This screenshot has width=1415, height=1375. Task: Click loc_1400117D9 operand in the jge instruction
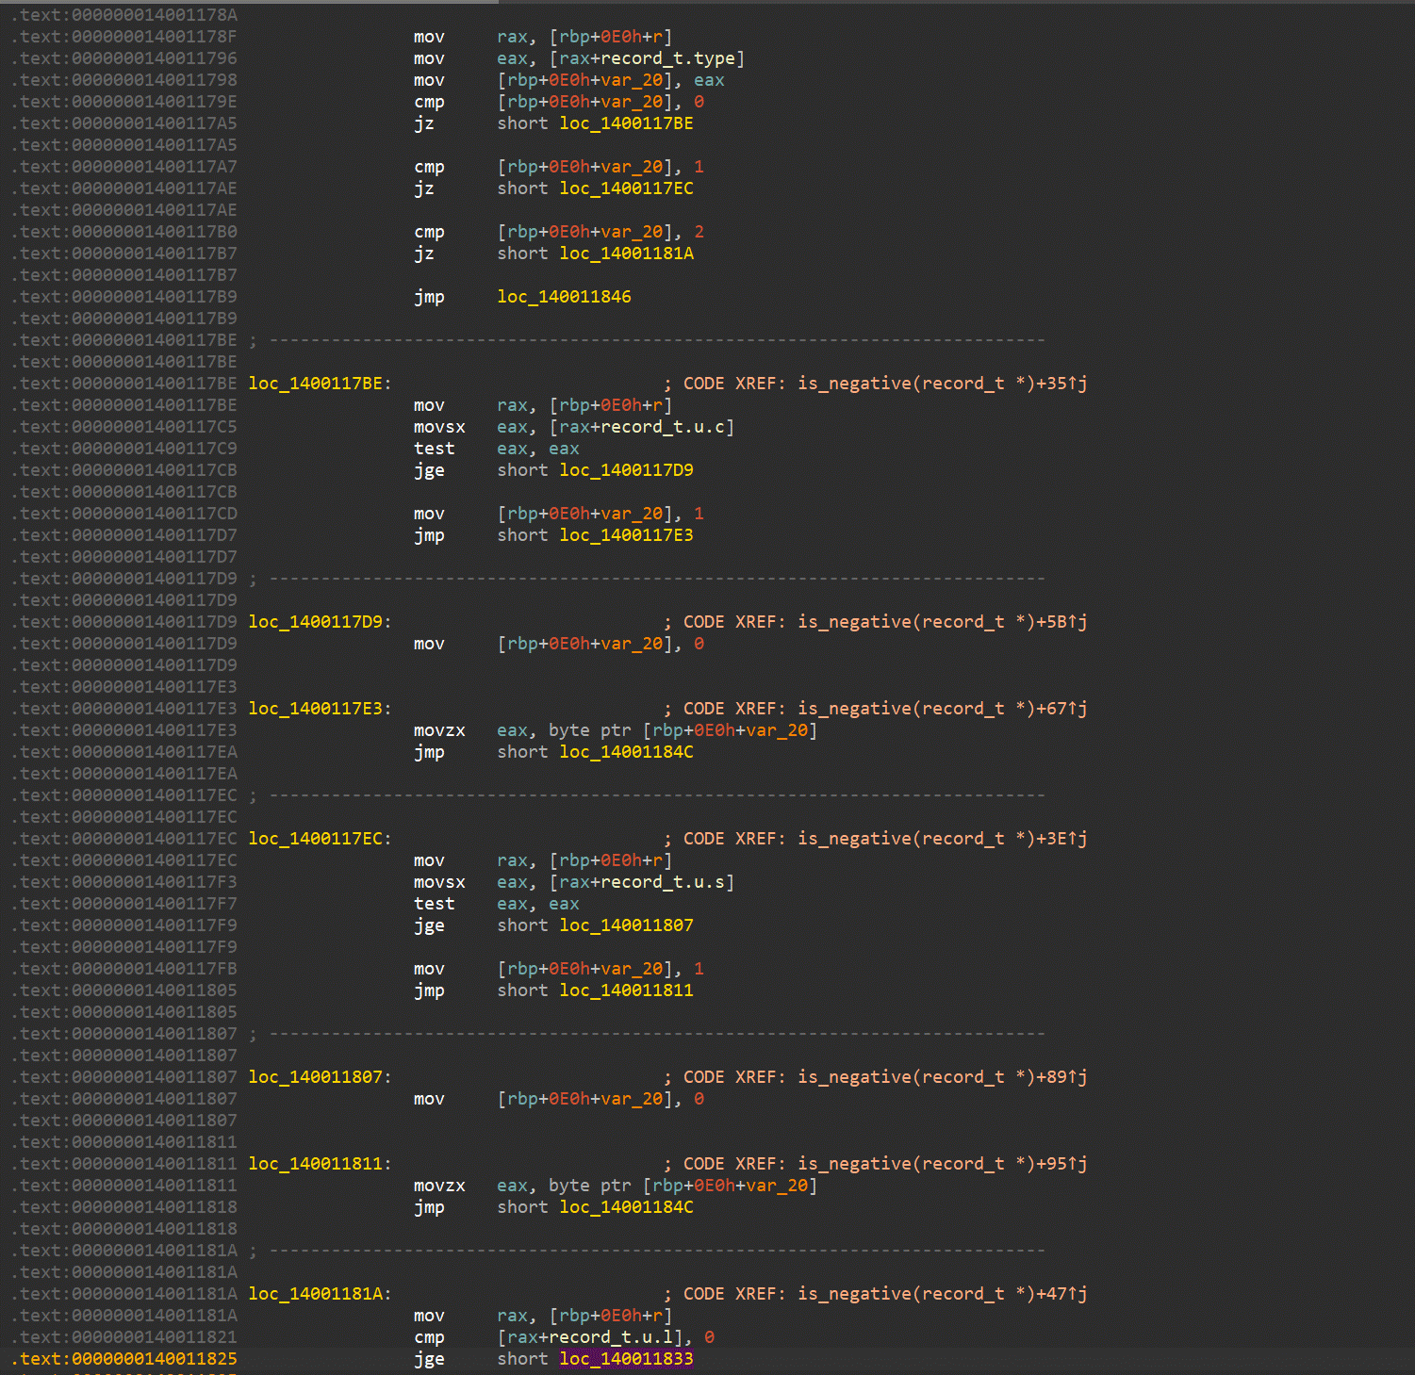point(626,470)
